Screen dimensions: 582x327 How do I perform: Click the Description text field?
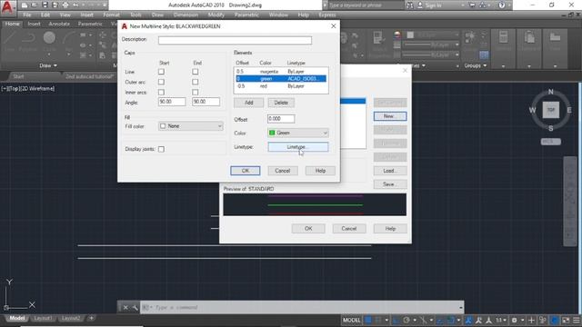(235, 40)
